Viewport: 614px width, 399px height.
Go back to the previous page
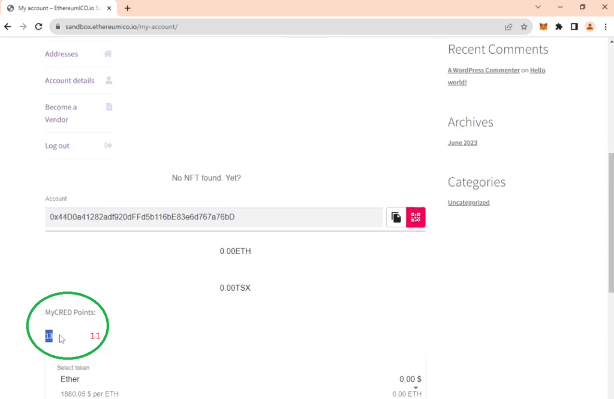click(8, 26)
